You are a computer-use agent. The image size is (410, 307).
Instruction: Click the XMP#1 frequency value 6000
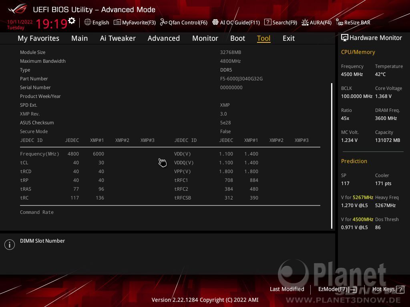(98, 154)
